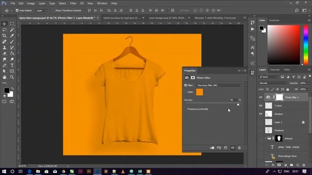Viewport: 312px width, 175px height.
Task: Select the Move tool
Action: [4, 24]
